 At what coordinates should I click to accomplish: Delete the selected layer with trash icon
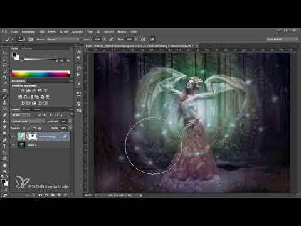tap(65, 195)
